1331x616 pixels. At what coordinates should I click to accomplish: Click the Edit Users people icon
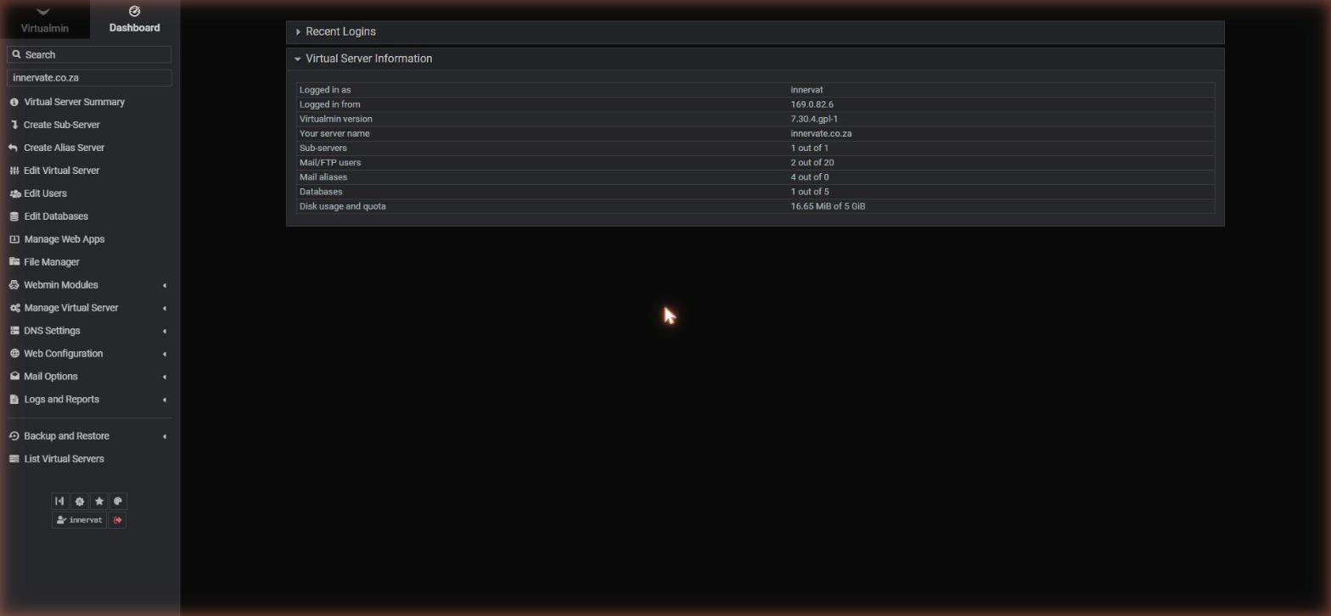click(x=14, y=193)
